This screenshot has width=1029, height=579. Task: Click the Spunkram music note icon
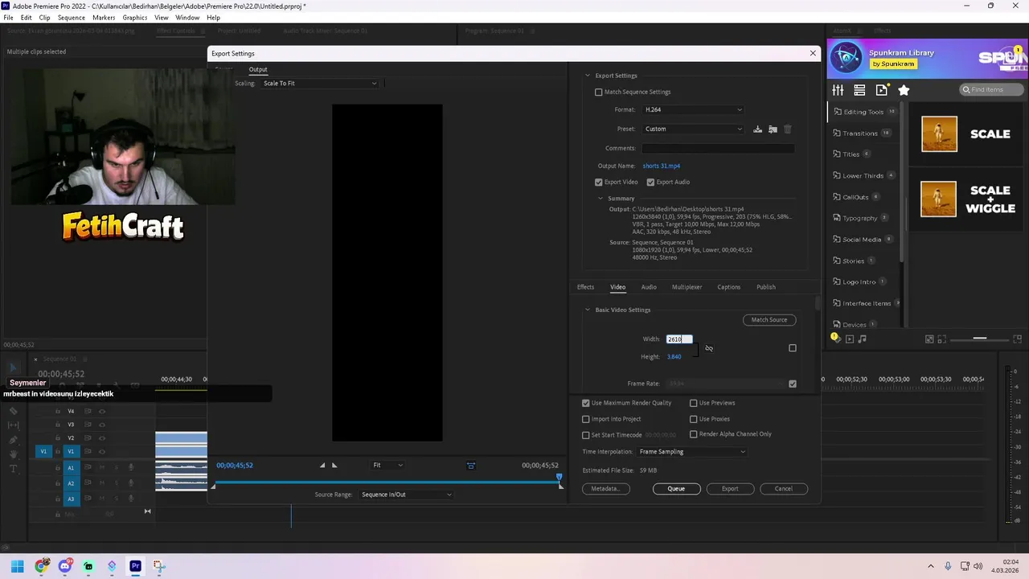coord(863,339)
